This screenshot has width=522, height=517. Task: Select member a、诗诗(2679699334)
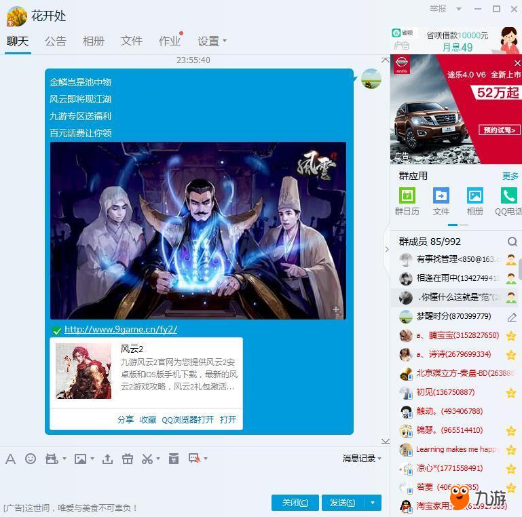tap(453, 355)
